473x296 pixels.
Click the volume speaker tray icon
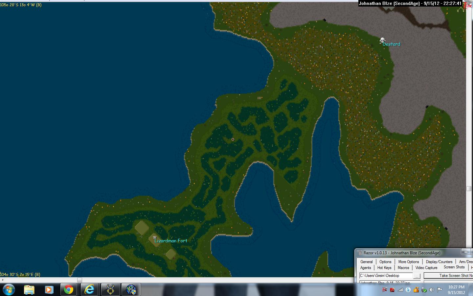(432, 290)
